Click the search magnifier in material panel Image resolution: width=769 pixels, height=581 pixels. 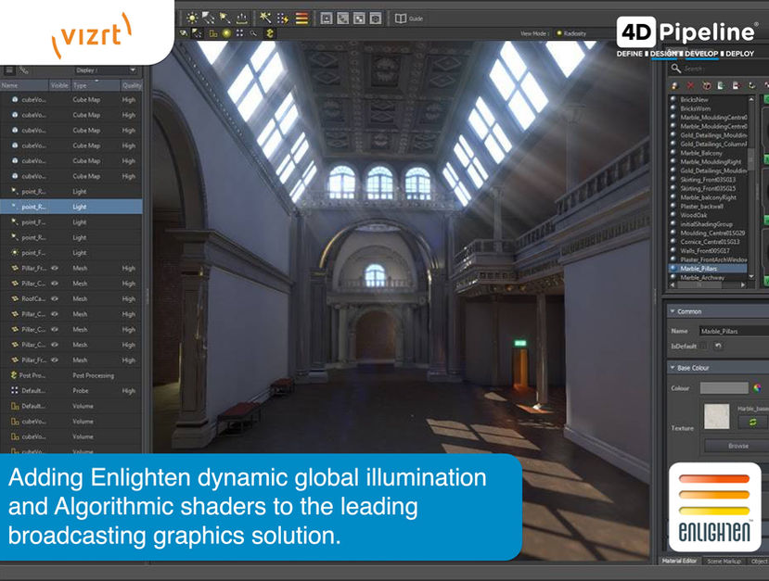coord(676,69)
